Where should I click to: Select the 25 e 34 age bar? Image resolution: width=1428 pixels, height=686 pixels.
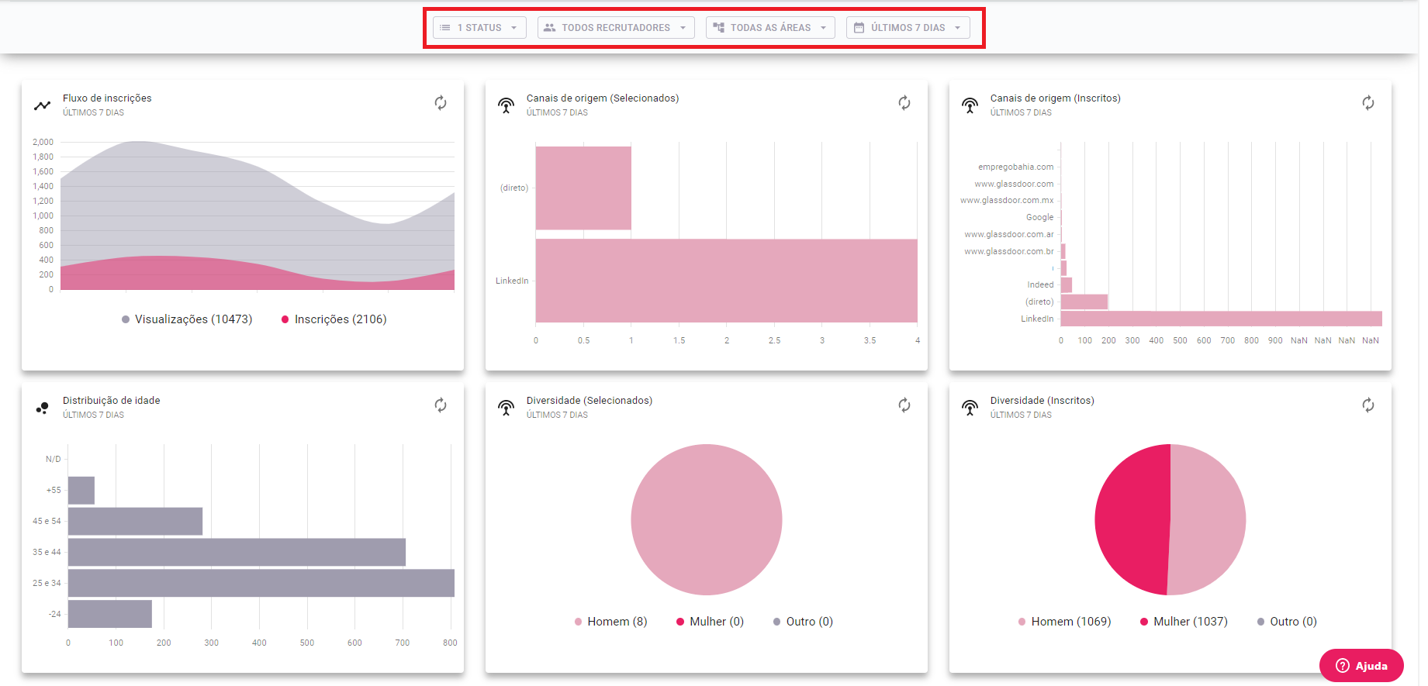[x=261, y=583]
